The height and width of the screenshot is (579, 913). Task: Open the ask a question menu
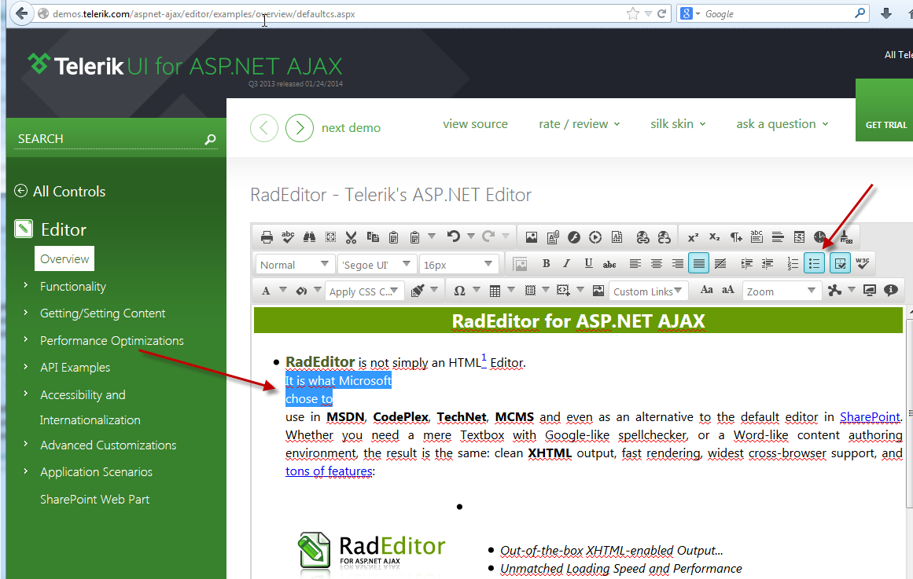coord(782,124)
